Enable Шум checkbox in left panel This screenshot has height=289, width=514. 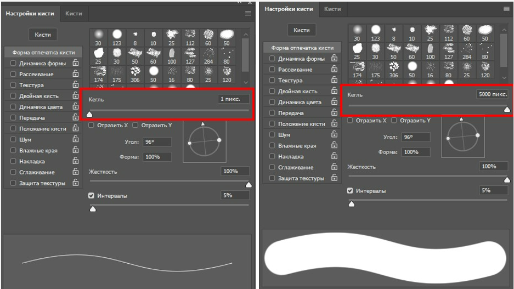[13, 139]
